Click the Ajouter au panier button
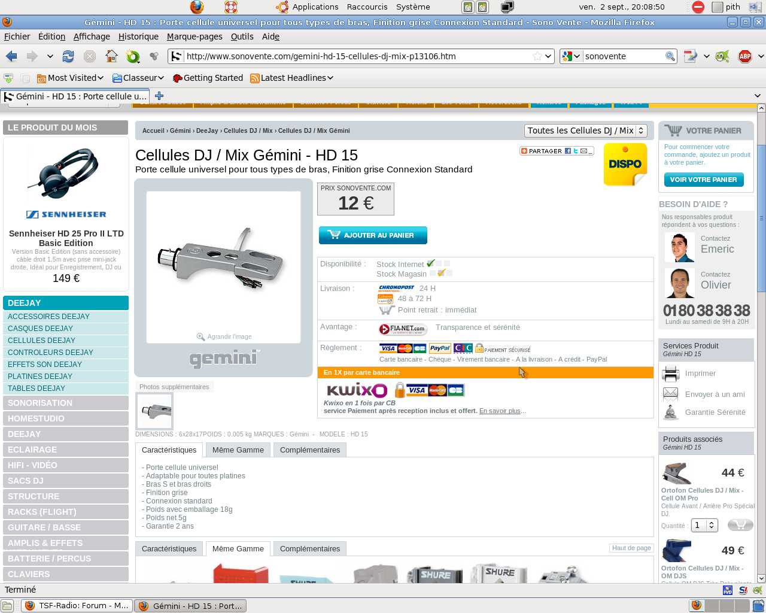The image size is (766, 613). point(373,235)
